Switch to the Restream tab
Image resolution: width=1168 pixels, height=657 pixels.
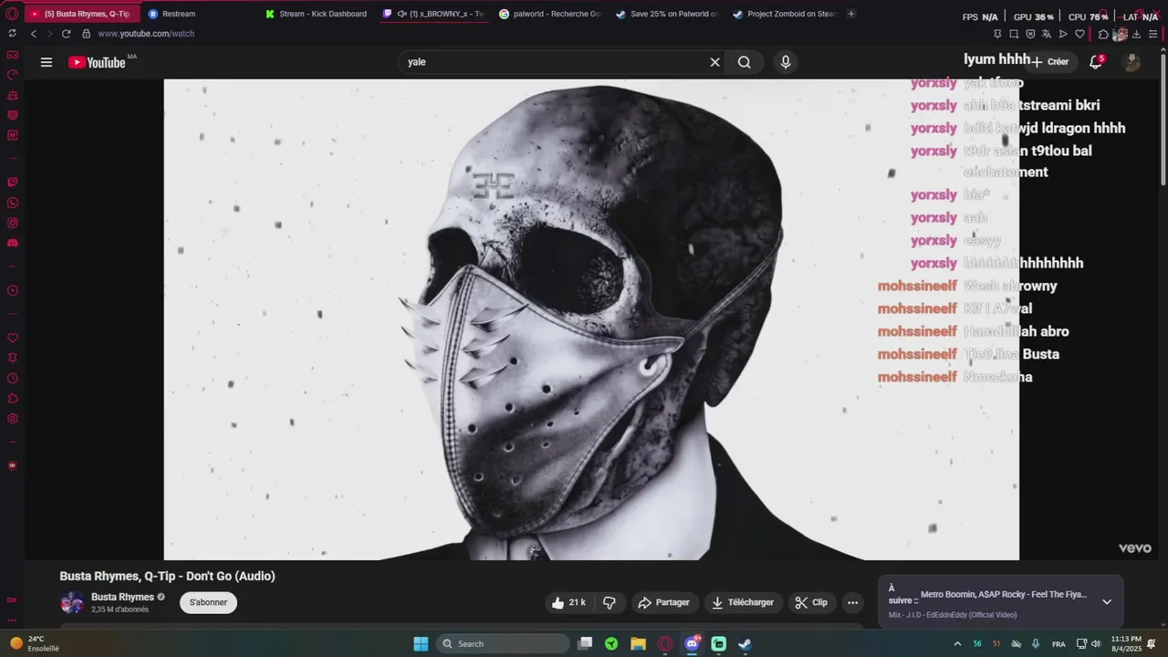click(x=178, y=14)
